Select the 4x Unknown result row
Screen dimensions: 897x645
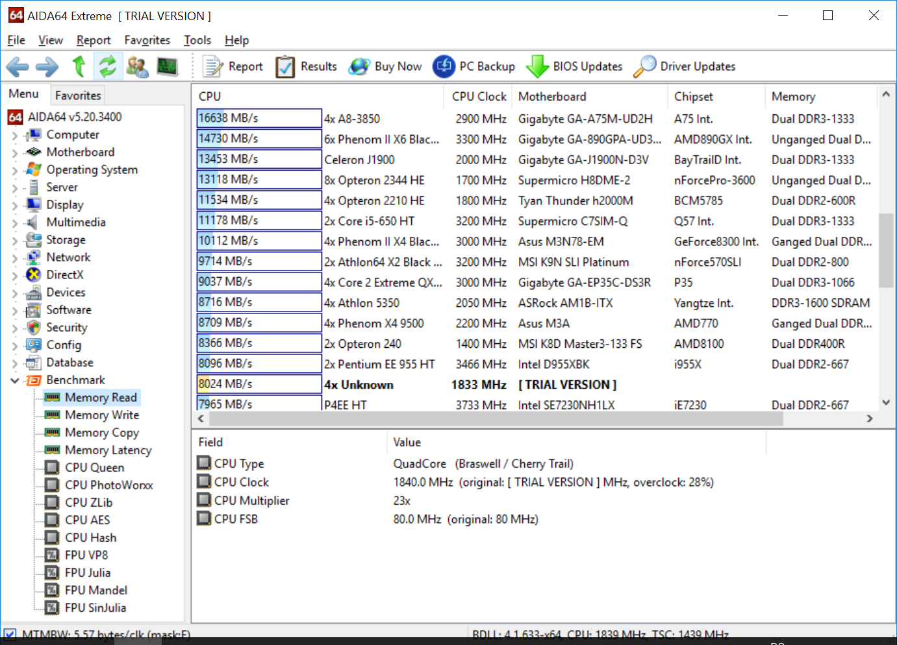click(x=359, y=385)
